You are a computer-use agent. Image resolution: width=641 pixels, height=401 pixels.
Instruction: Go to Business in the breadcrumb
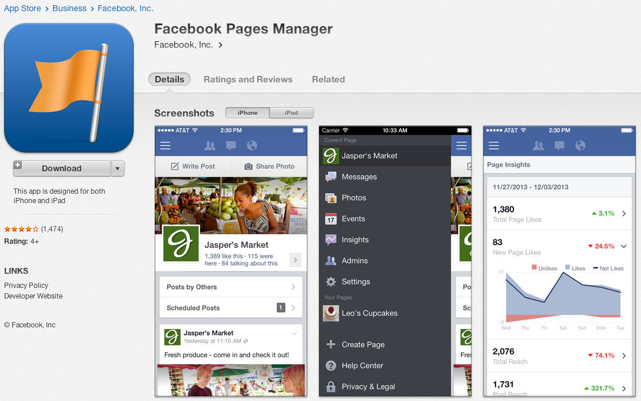click(x=69, y=8)
